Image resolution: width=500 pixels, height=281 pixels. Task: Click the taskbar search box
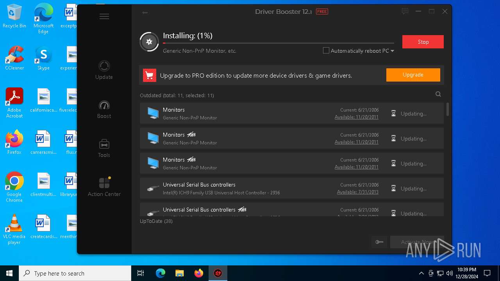pyautogui.click(x=75, y=273)
